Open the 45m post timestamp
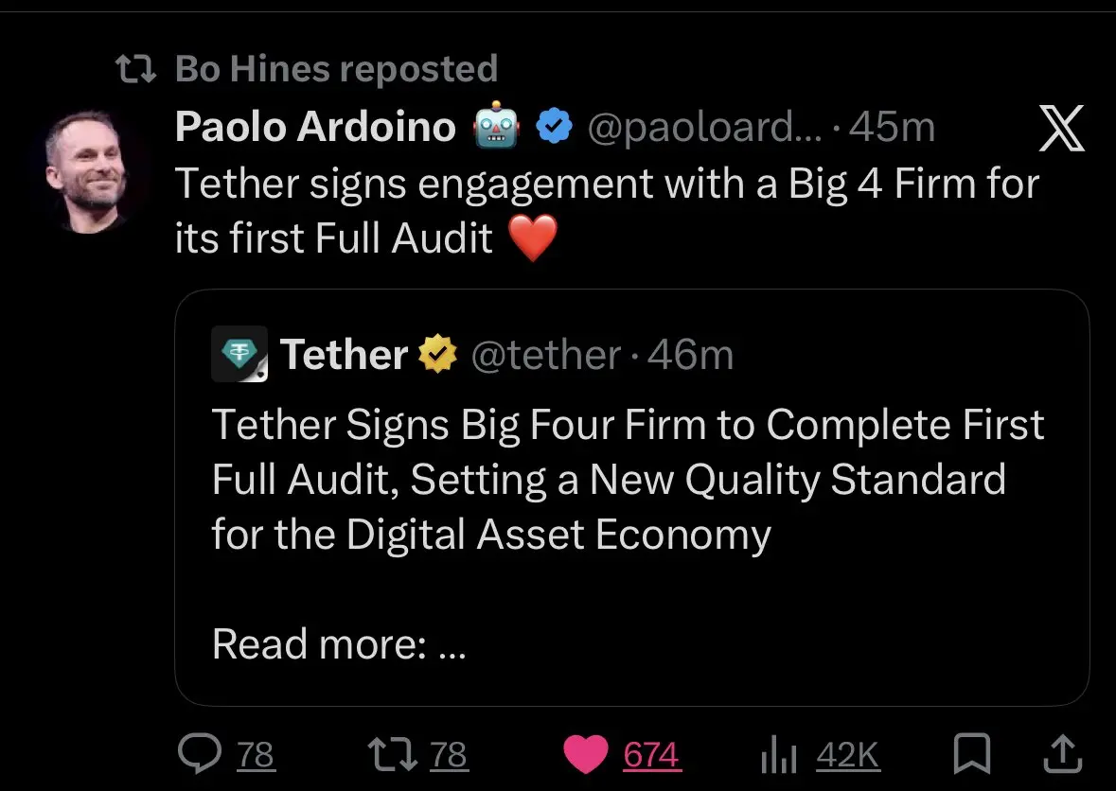The width and height of the screenshot is (1116, 791). click(892, 127)
